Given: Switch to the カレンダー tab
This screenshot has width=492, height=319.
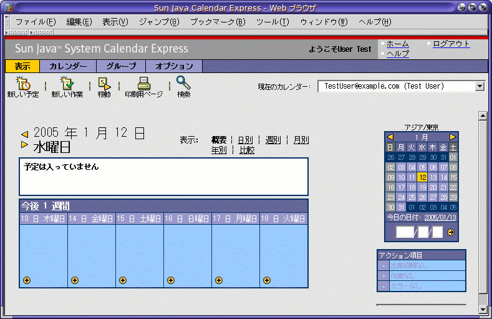Looking at the screenshot, I should point(68,66).
